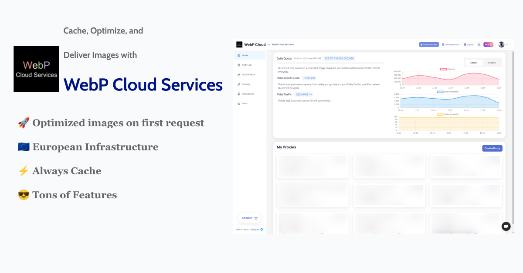
Task: Open the first proxy card under My Proxies
Action: click(312, 166)
